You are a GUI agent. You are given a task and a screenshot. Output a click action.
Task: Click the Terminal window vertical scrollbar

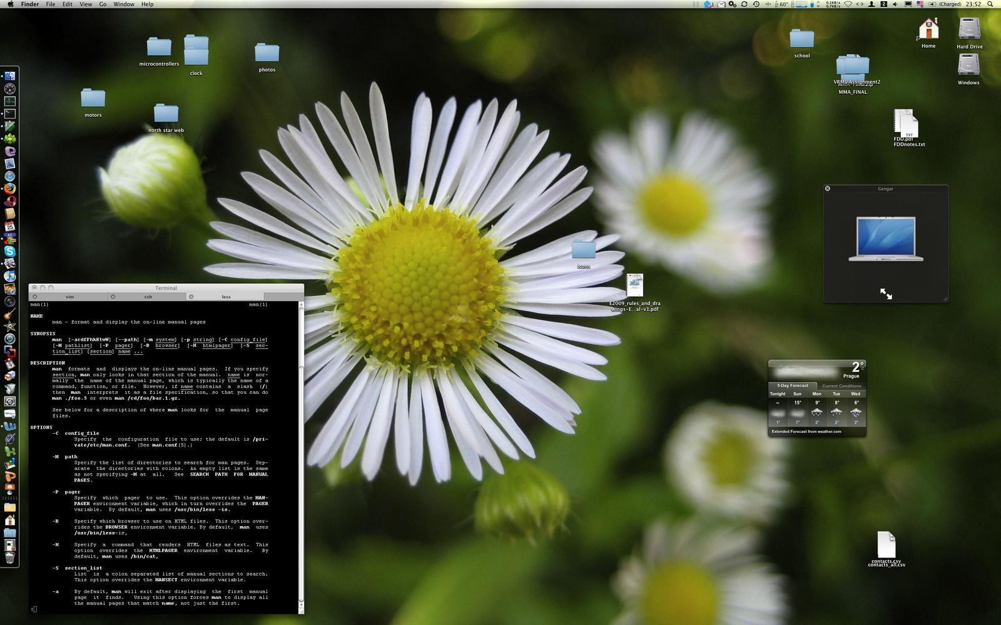302,456
